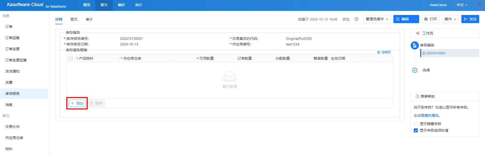Image resolution: width=485 pixels, height=156 pixels.
Task: Switch to the 报文 detail tab
Action: 74,19
